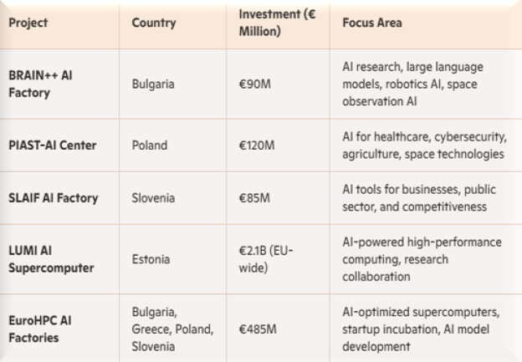Click the Focus Area column header
522x362 pixels.
click(x=372, y=23)
